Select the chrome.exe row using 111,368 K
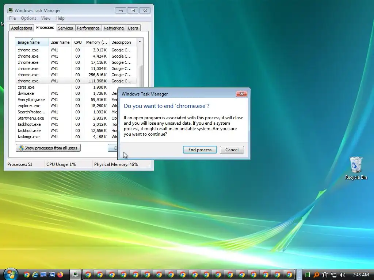This screenshot has width=374, height=280. (76, 81)
